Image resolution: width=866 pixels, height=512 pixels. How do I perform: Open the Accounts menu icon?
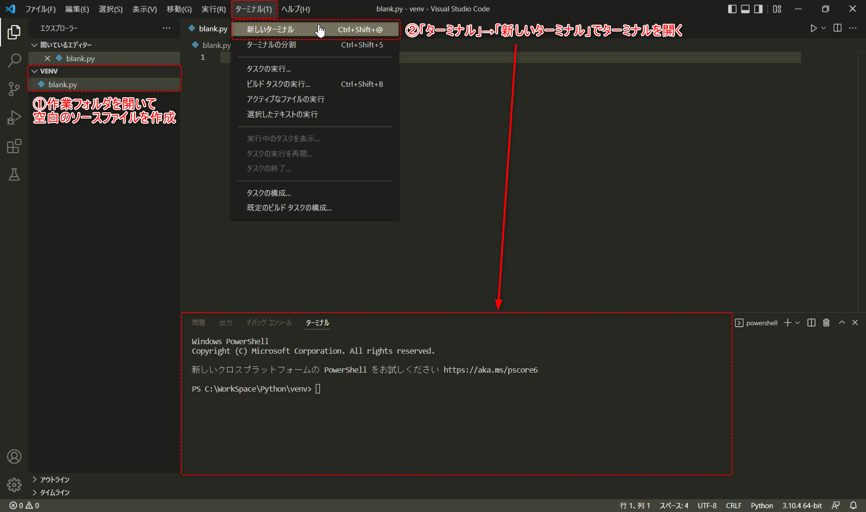coord(14,457)
